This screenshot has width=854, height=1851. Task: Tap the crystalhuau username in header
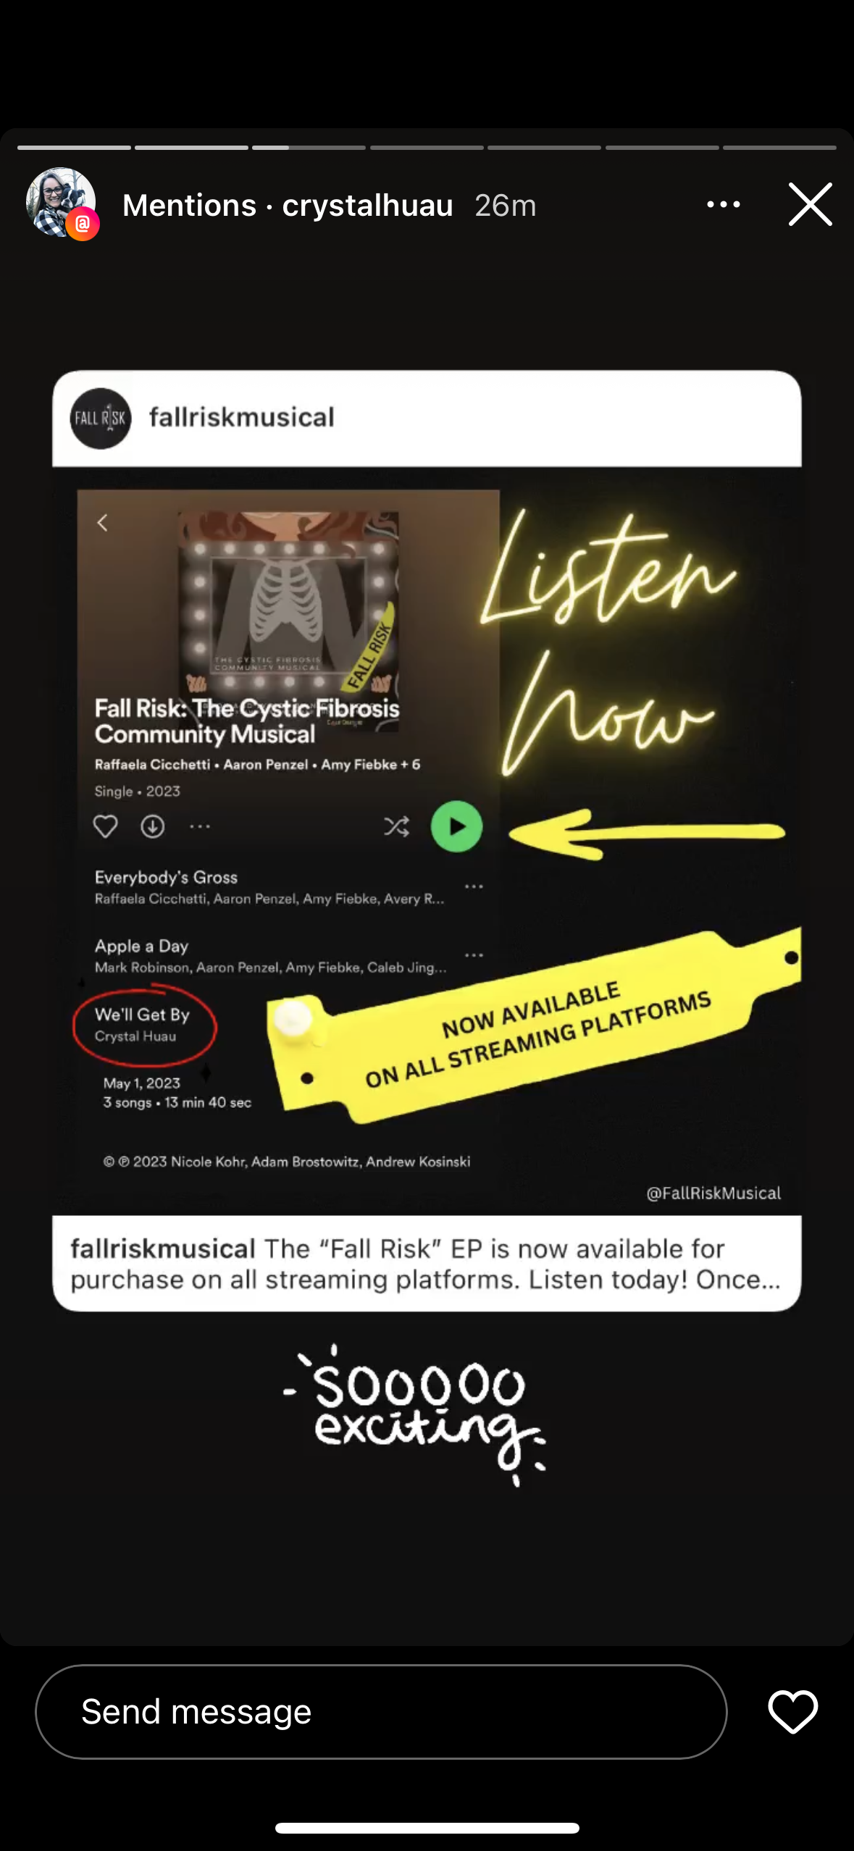[367, 206]
